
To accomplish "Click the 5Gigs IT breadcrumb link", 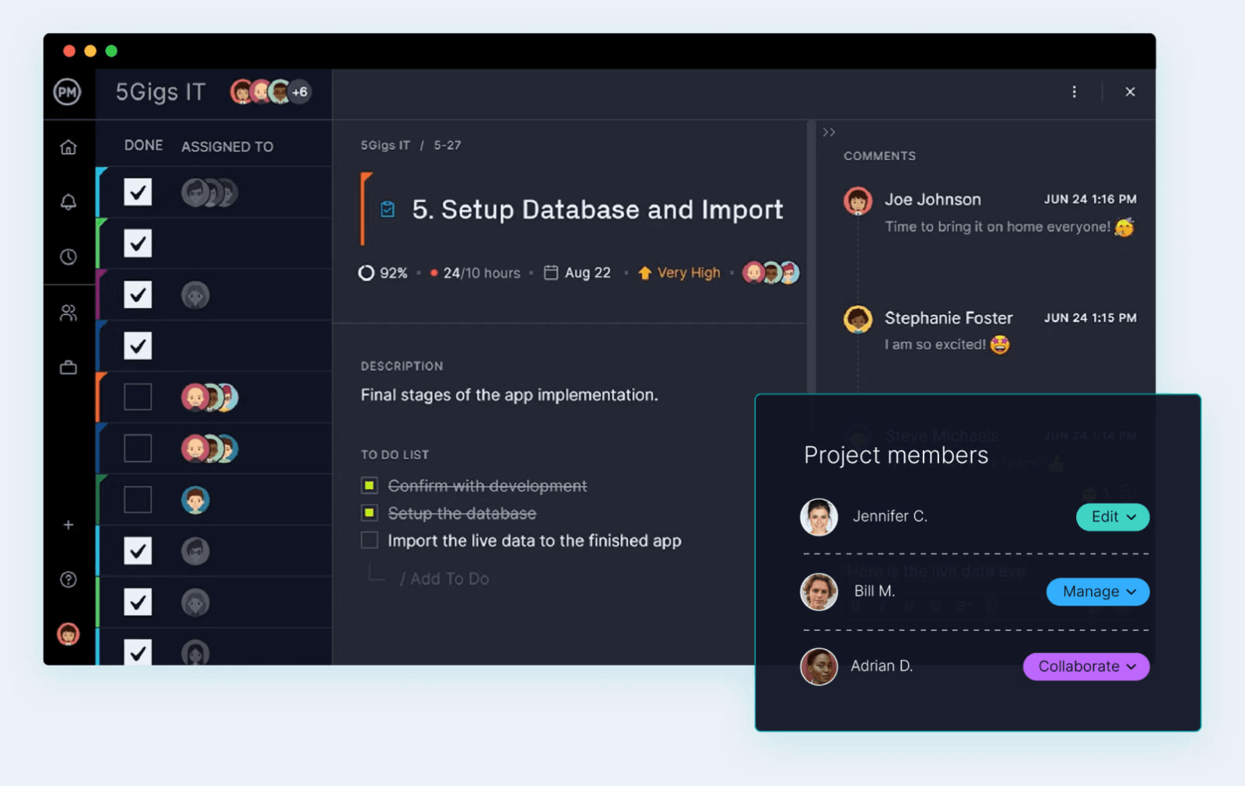I will tap(385, 145).
